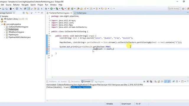Click the Run External Tools icon
The image size is (189, 106).
click(x=62, y=9)
